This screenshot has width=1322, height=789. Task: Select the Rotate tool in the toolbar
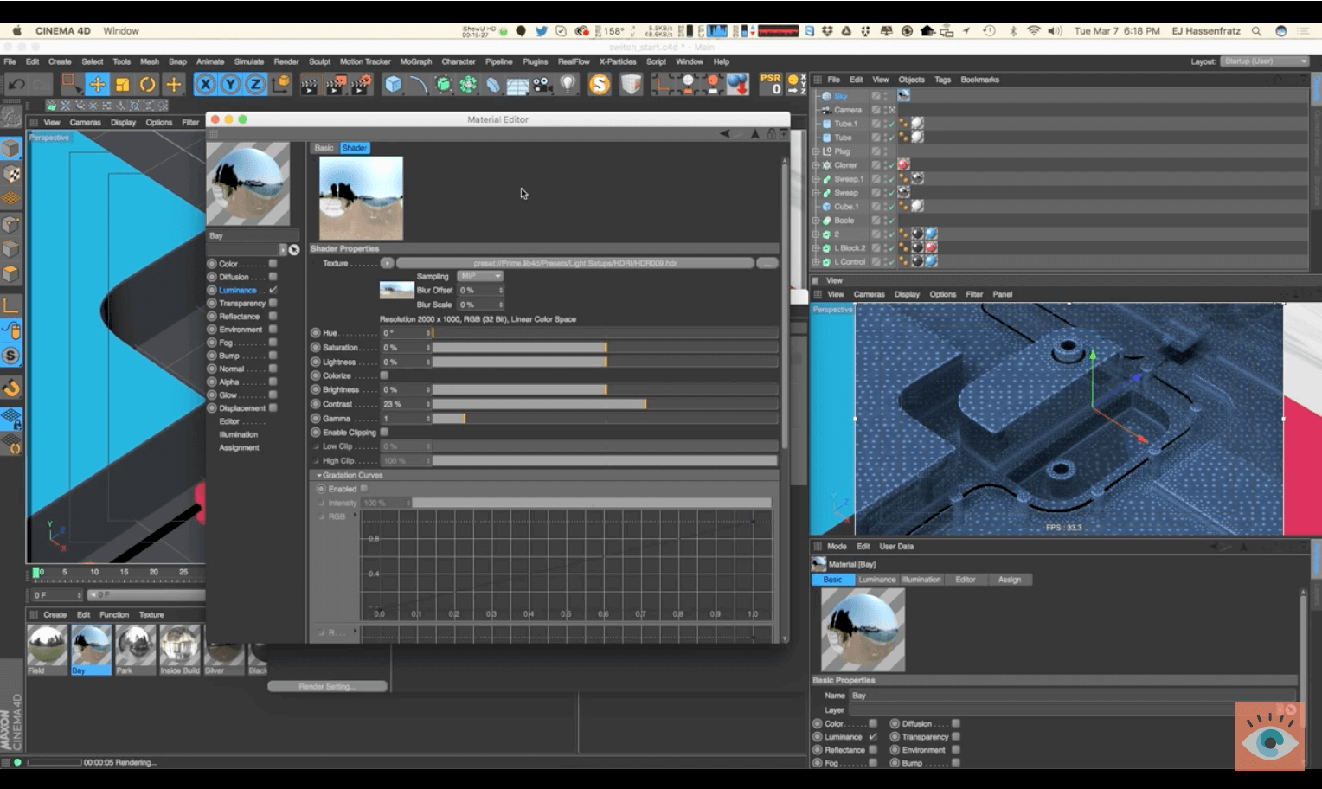(x=148, y=84)
